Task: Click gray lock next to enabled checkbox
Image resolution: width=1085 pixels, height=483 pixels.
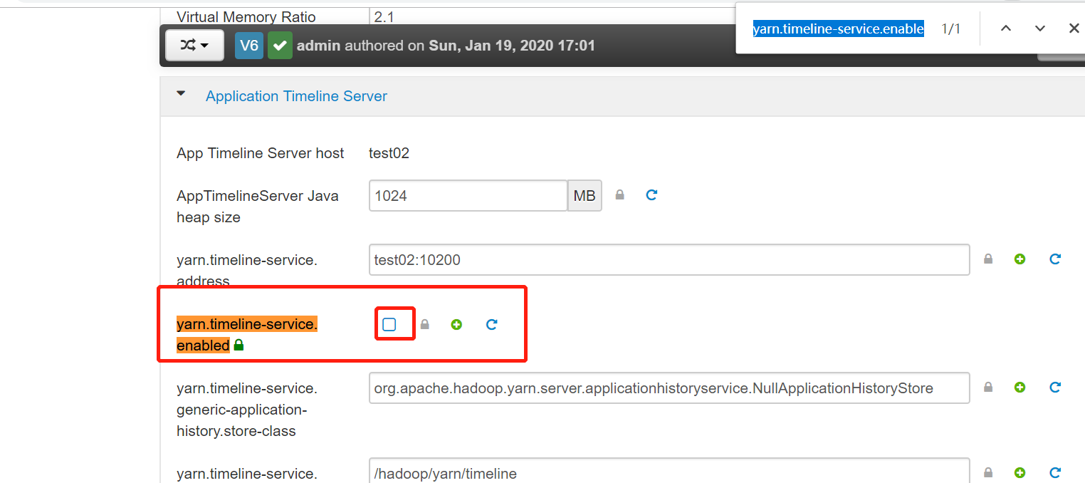Action: pyautogui.click(x=425, y=324)
